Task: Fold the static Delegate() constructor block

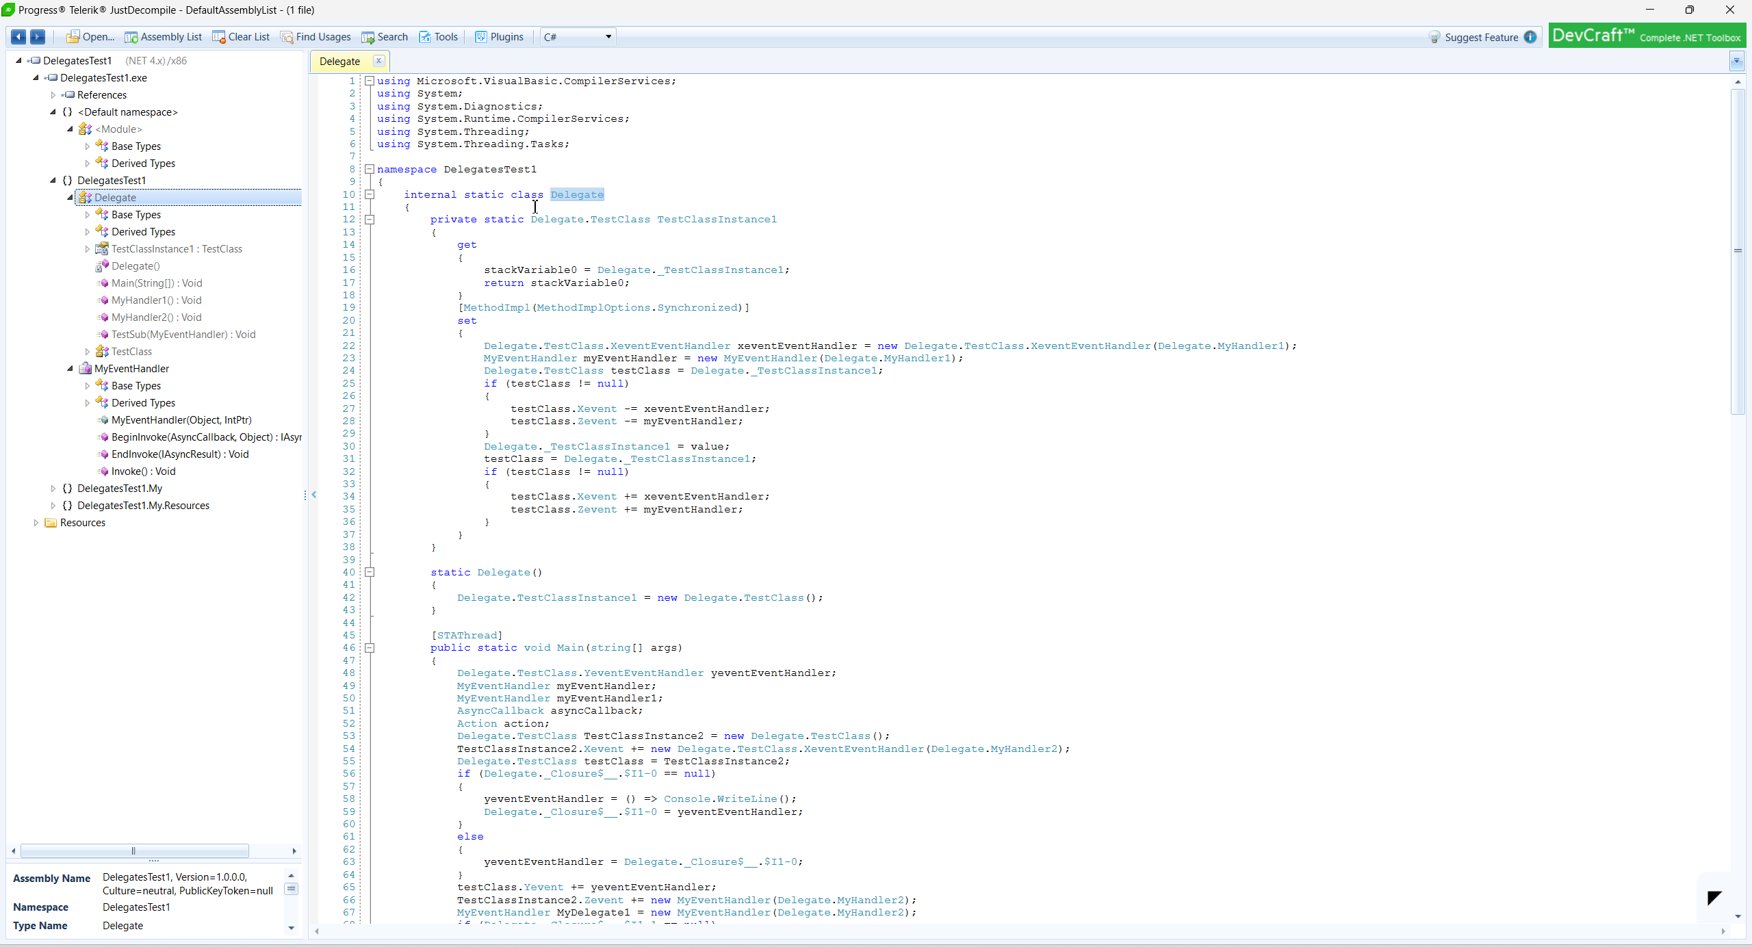Action: pos(370,572)
